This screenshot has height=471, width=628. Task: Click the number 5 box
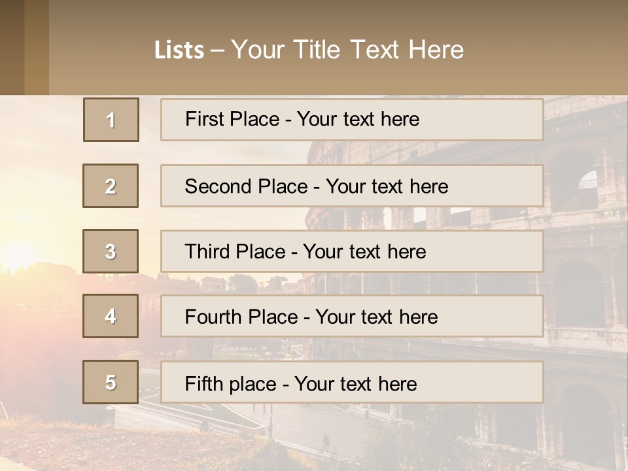pos(111,382)
